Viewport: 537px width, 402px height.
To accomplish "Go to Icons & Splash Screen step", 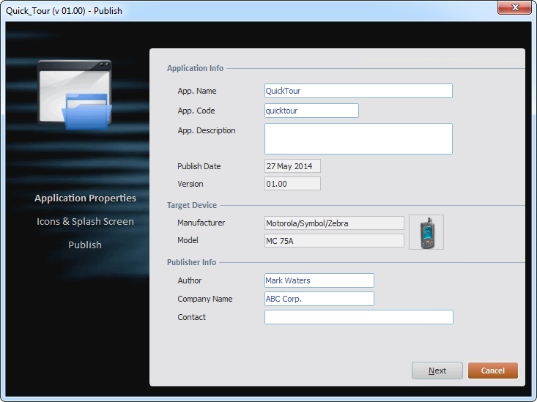I will tap(85, 222).
